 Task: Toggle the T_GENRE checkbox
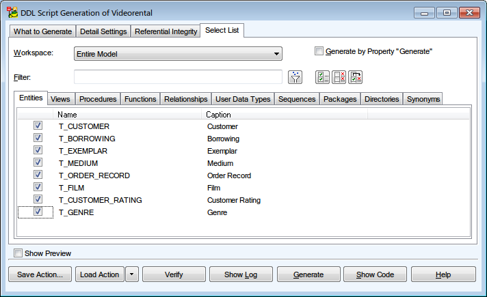38,212
